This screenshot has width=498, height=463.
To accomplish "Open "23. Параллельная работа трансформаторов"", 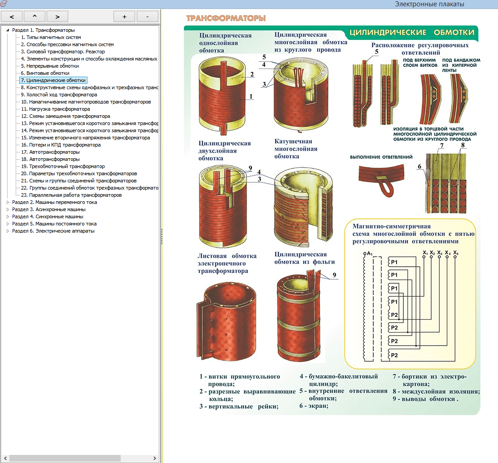I will coord(71,195).
